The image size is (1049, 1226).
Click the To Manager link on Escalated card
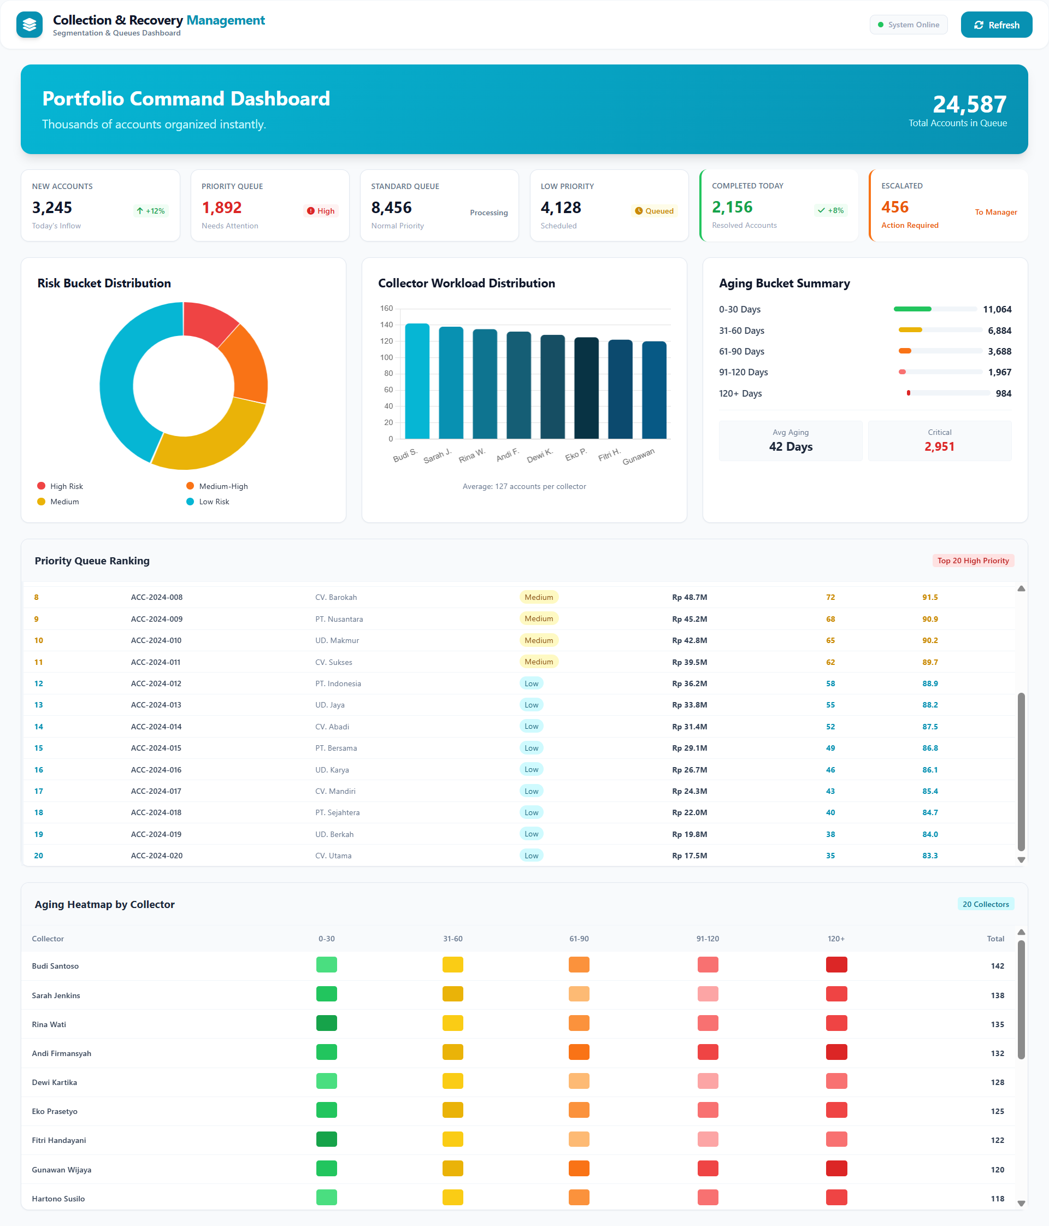[x=996, y=212]
